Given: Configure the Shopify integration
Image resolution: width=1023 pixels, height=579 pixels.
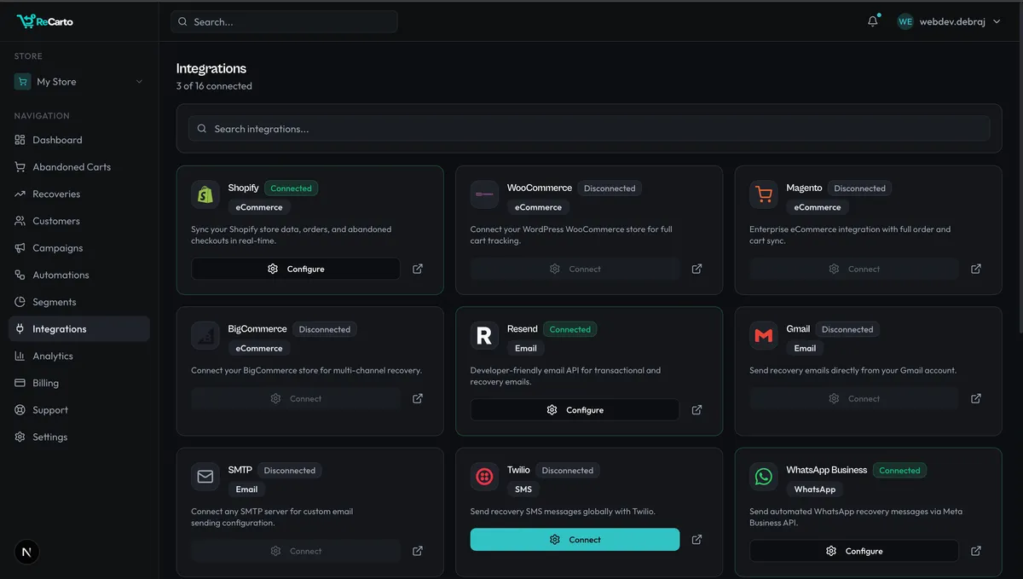Looking at the screenshot, I should tap(296, 269).
